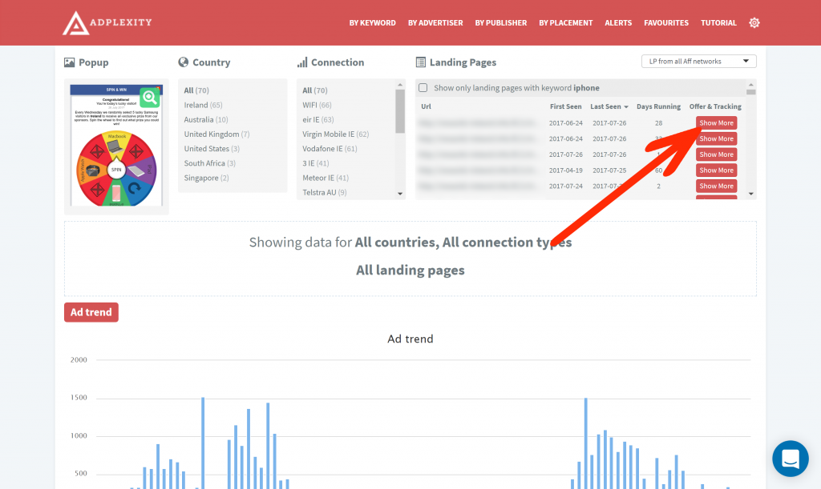The image size is (821, 489).
Task: Click Show More for 2017-07-24 row
Action: (716, 186)
